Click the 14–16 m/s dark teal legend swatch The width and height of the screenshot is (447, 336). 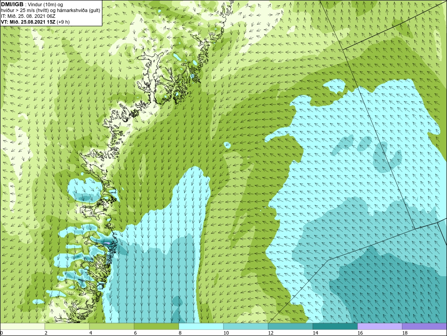click(335, 326)
